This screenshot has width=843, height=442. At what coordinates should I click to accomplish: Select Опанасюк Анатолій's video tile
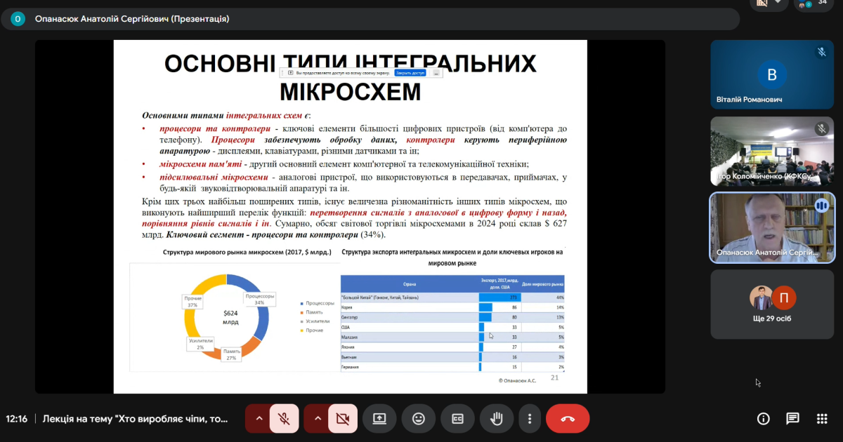(x=772, y=227)
